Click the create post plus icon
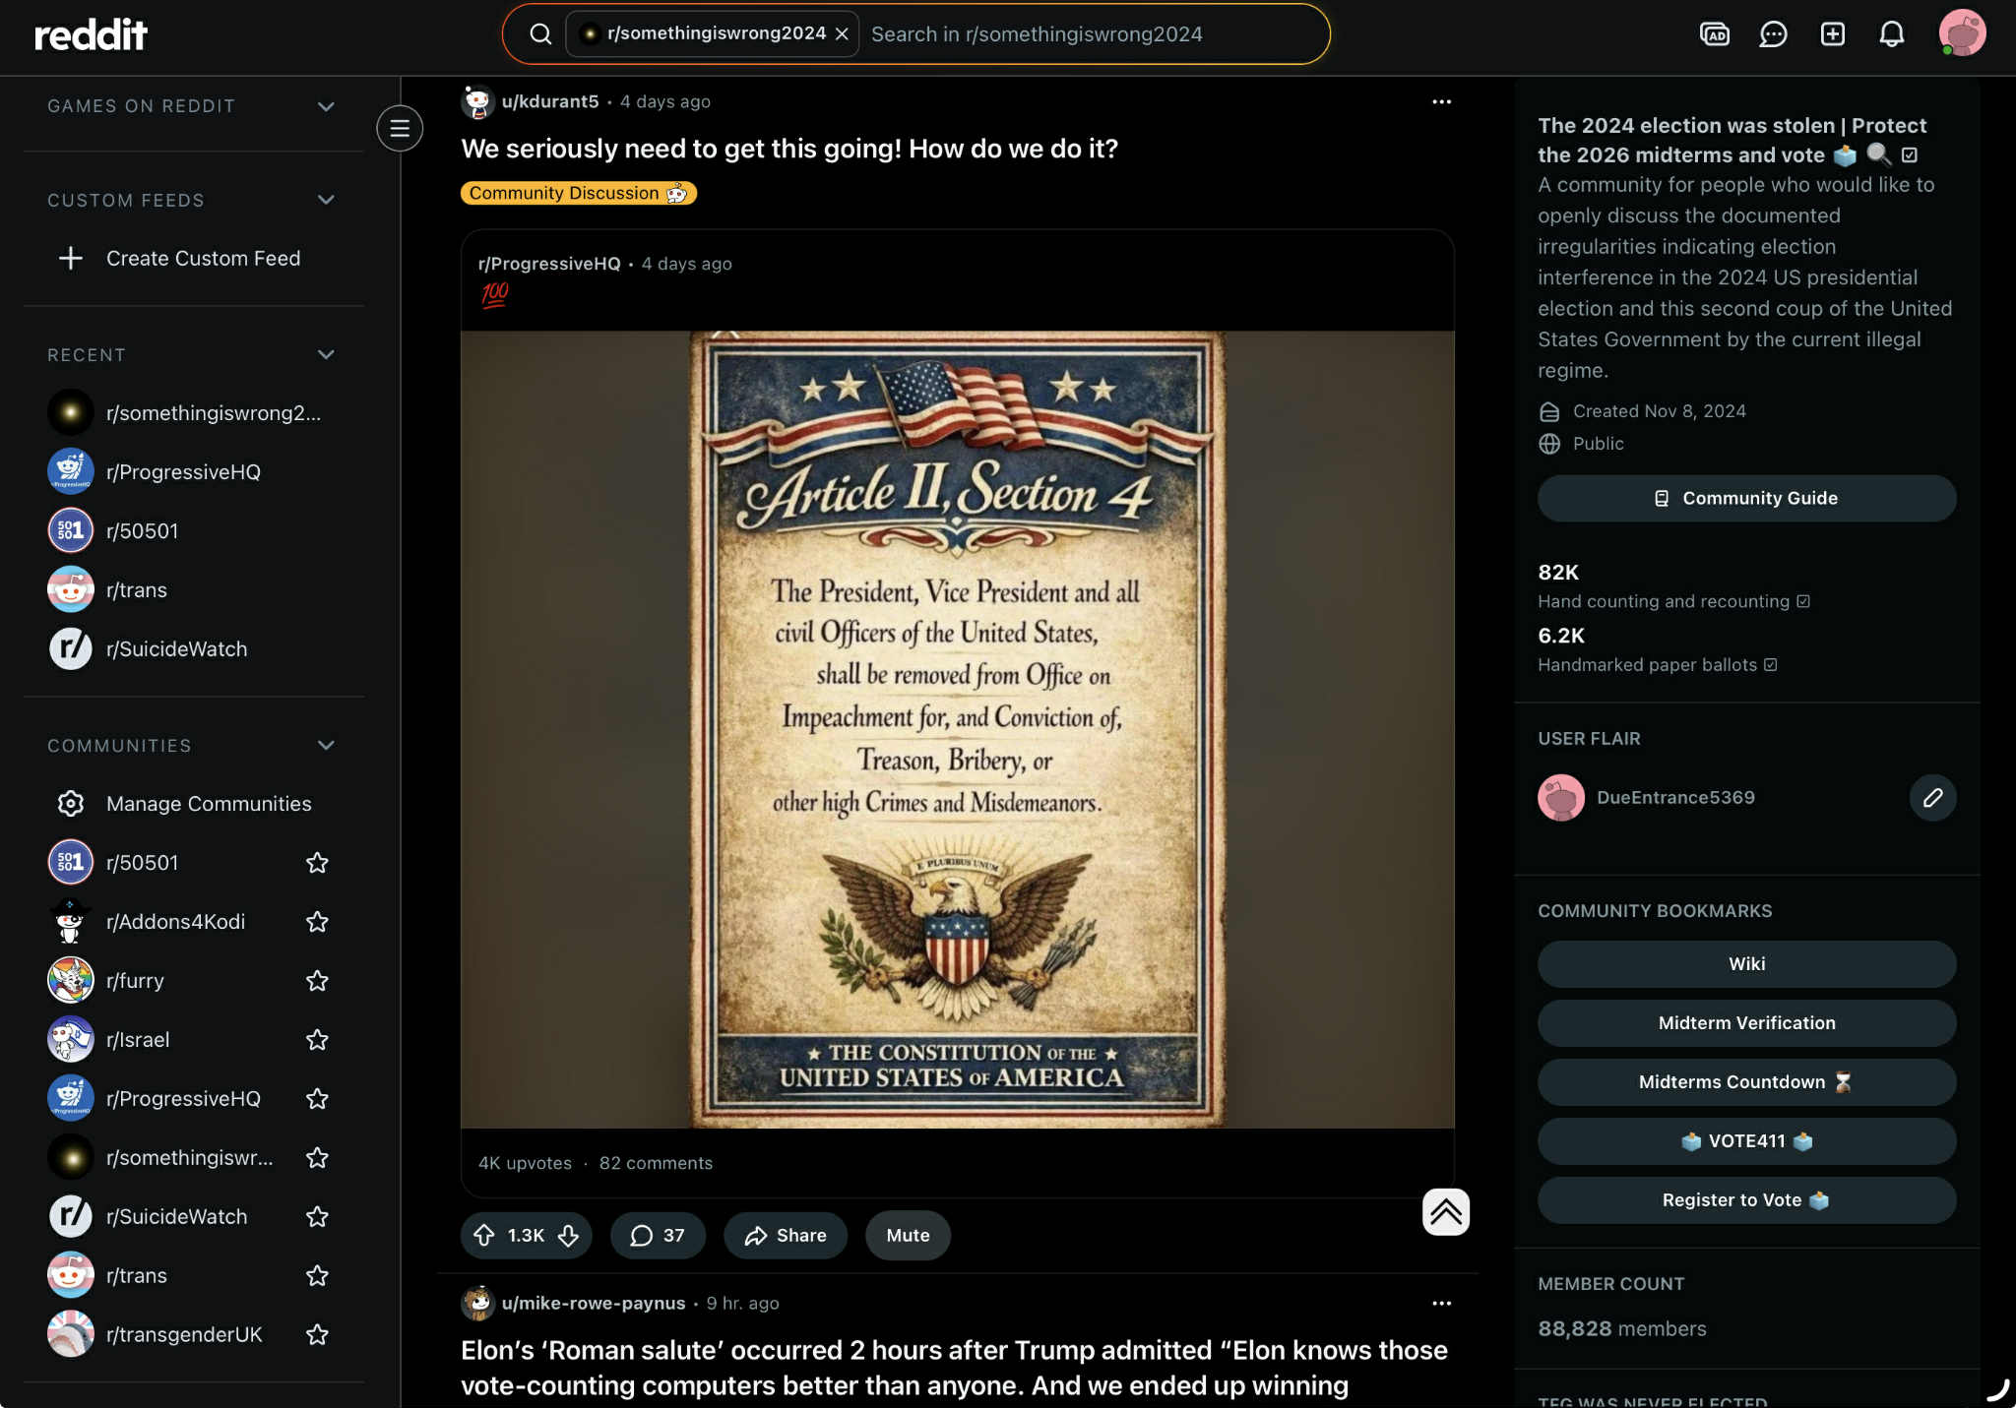The image size is (2016, 1408). point(1832,34)
